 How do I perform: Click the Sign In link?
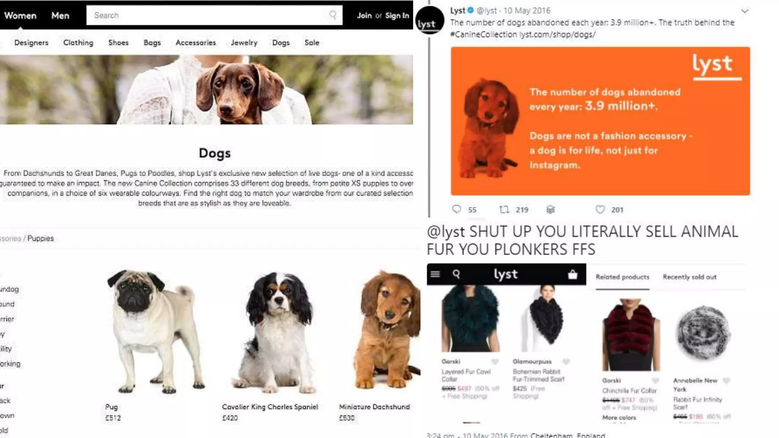point(397,16)
